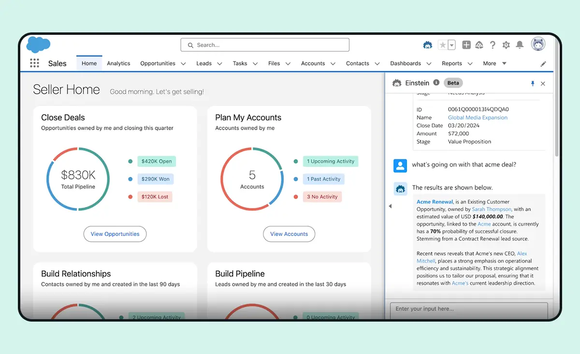Click the 1 Upcoming Activity tag
Image resolution: width=580 pixels, height=354 pixels.
click(x=331, y=162)
